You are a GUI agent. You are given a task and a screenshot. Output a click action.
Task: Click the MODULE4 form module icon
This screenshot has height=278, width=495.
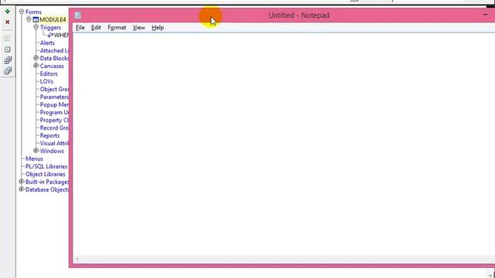36,20
